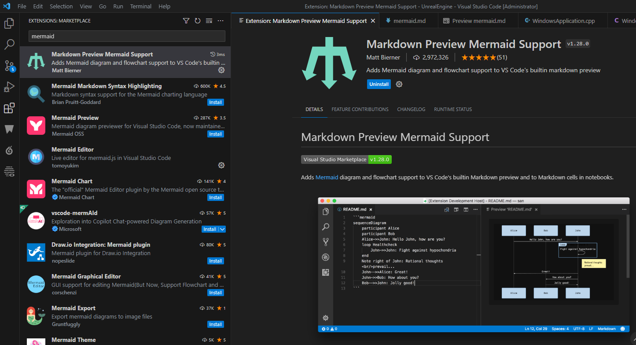636x345 pixels.
Task: Open the Selection menu
Action: pyautogui.click(x=61, y=6)
